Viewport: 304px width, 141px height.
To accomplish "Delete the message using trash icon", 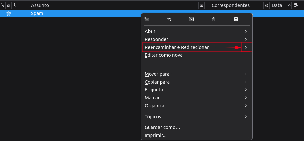I will click(x=236, y=19).
